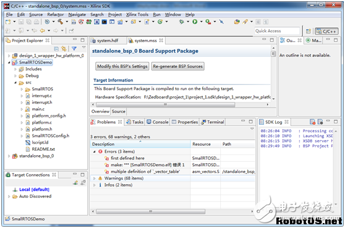Select the Source tab below the editor
345x228 pixels.
(x=118, y=111)
